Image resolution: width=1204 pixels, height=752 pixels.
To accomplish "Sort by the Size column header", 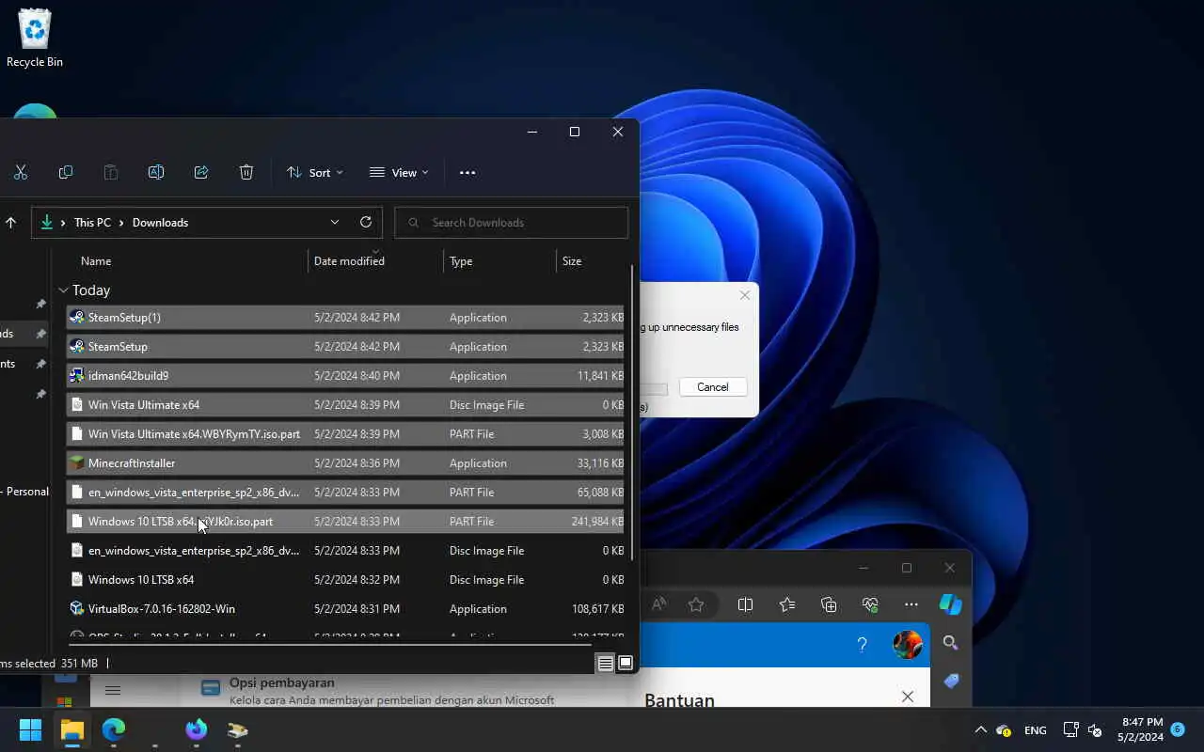I will (x=572, y=261).
